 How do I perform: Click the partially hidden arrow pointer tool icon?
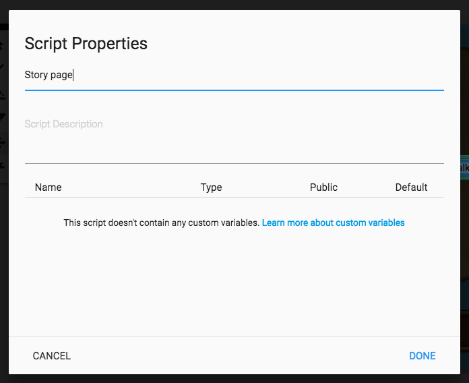3,46
